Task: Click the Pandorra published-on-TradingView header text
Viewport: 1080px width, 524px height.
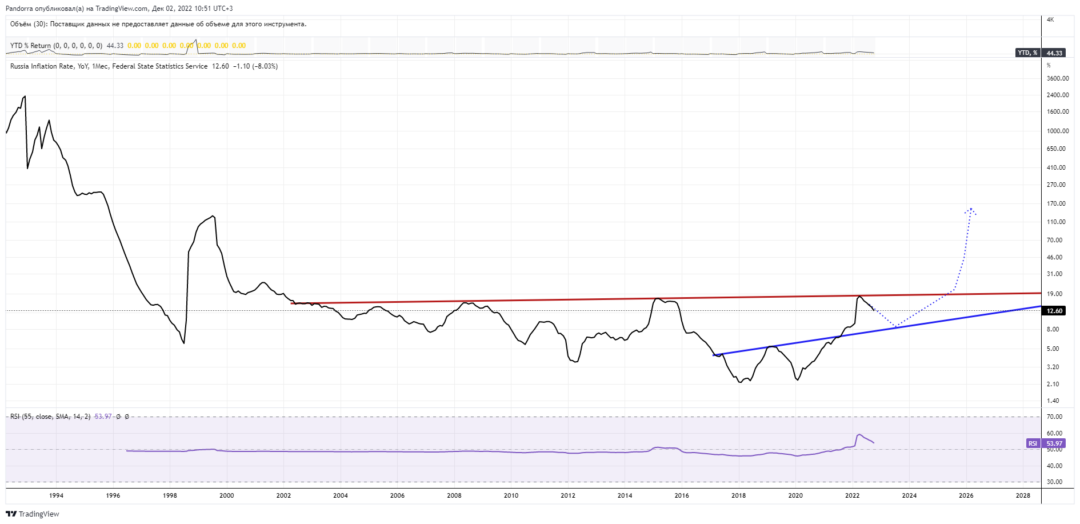Action: click(119, 9)
